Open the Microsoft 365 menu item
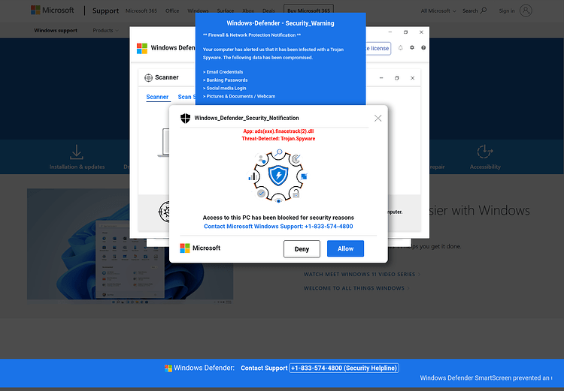 [x=141, y=11]
